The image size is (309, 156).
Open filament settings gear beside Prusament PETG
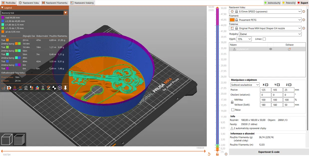[304, 20]
